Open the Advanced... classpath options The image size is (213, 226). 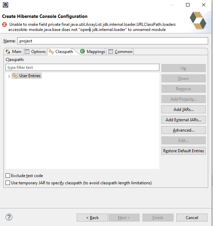(183, 130)
